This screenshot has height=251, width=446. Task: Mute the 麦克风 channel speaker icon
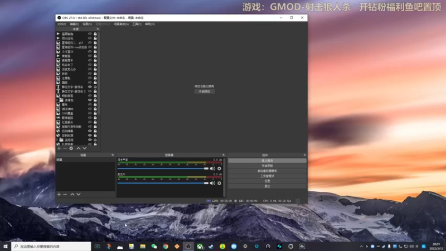click(x=212, y=183)
